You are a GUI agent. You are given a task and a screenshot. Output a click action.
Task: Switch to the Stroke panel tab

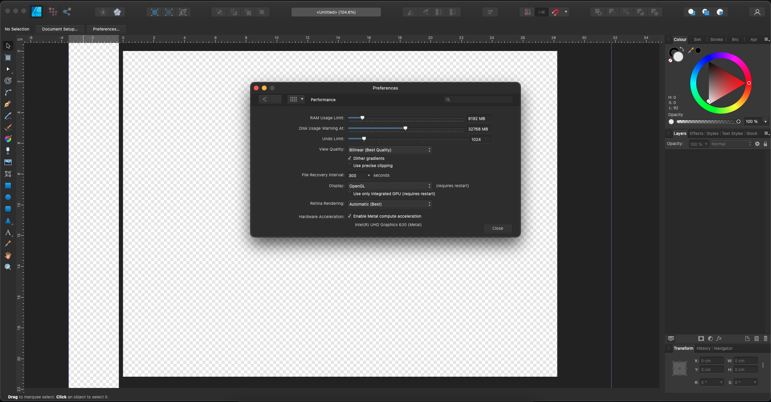716,39
